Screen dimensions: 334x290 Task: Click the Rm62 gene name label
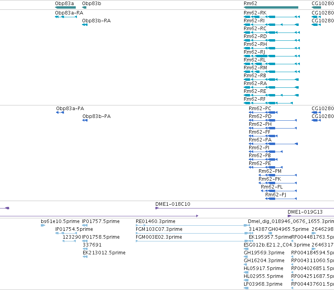click(250, 4)
